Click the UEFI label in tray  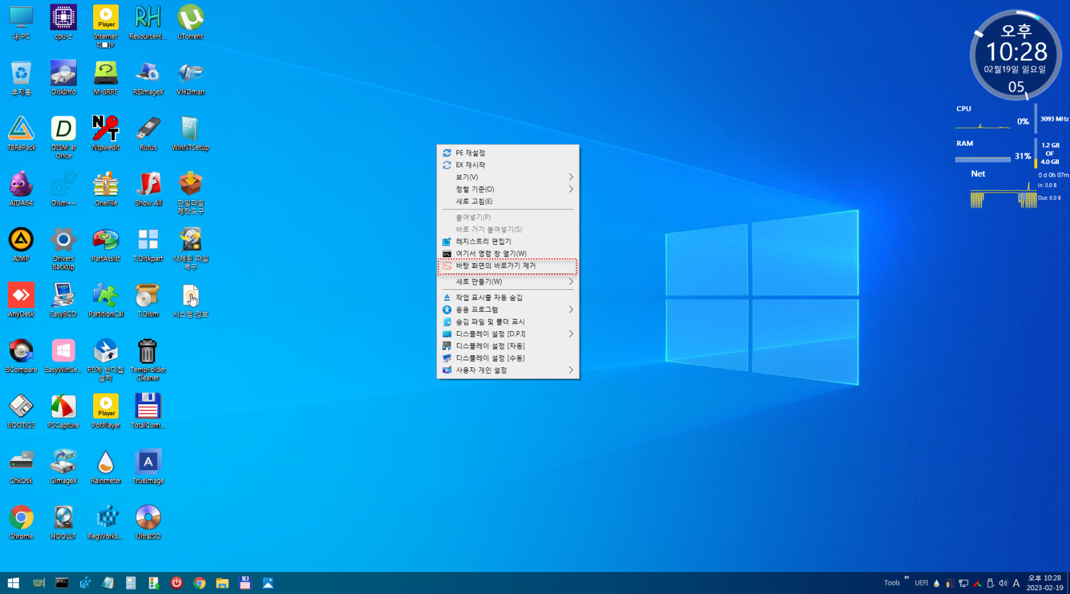point(921,583)
